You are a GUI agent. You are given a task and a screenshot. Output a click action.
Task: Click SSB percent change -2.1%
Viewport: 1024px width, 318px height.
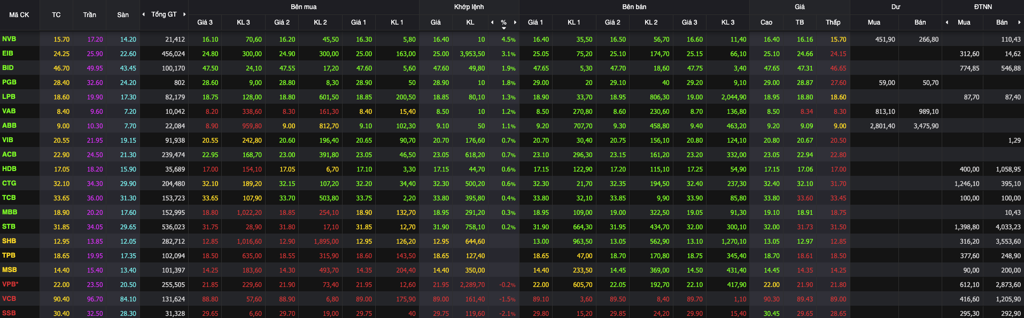(x=507, y=314)
